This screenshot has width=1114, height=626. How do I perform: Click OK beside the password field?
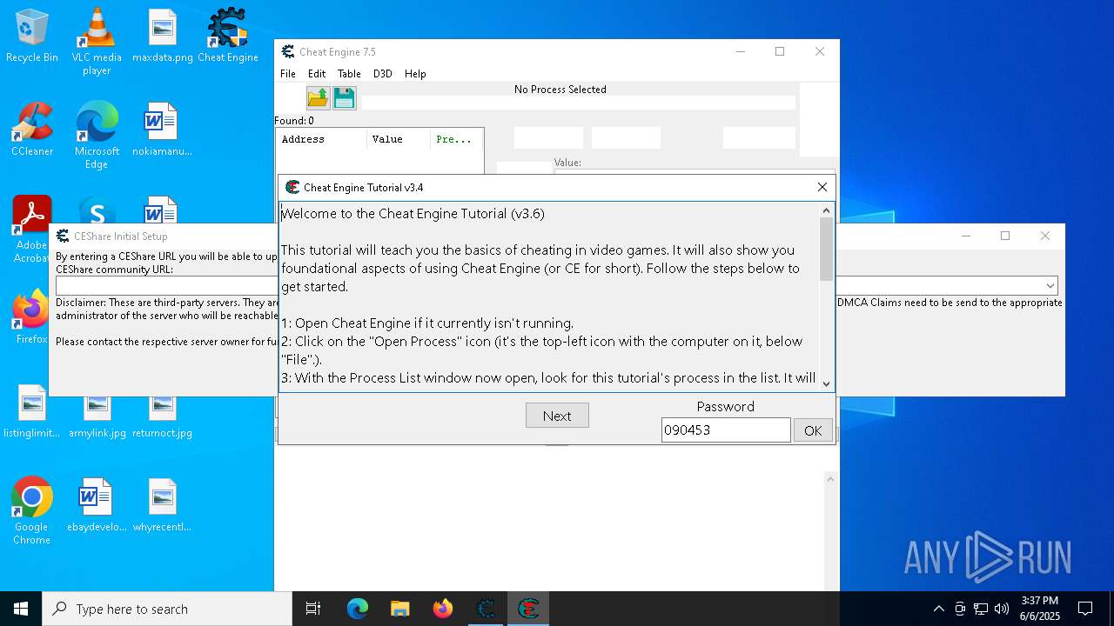tap(813, 430)
